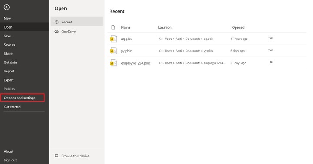This screenshot has height=164, width=313.
Task: Open the aq.pbix file icon
Action: pos(113,39)
